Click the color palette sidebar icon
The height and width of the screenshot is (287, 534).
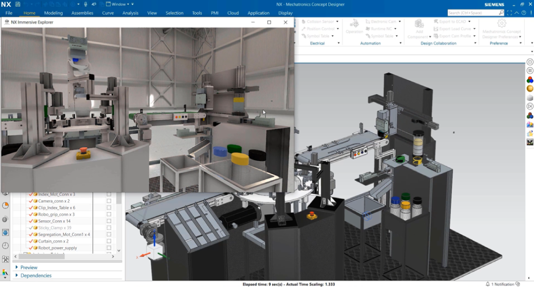point(5,272)
